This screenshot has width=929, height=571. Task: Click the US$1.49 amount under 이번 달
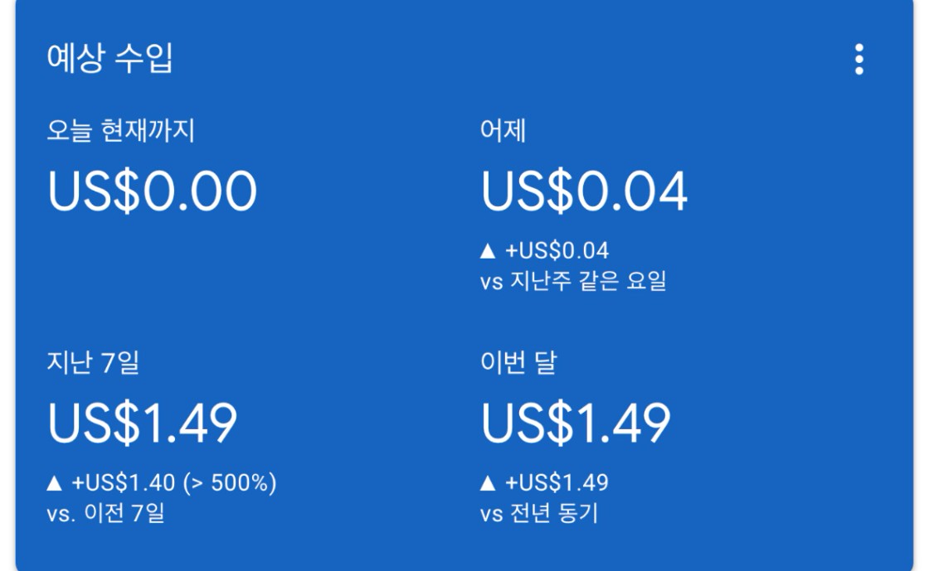tap(576, 424)
